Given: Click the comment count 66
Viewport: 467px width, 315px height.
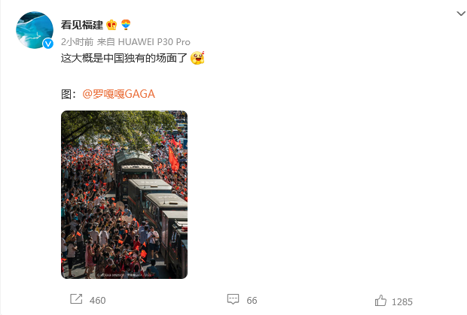Looking at the screenshot, I should [252, 301].
